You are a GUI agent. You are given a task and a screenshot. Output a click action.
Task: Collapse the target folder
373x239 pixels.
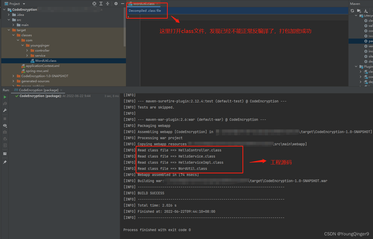9,30
